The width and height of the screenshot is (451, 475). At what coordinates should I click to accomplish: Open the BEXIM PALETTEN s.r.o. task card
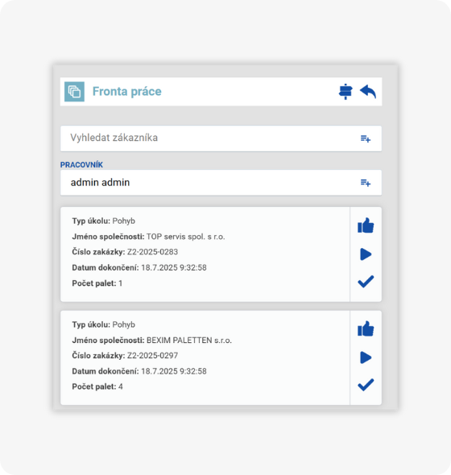(205, 357)
